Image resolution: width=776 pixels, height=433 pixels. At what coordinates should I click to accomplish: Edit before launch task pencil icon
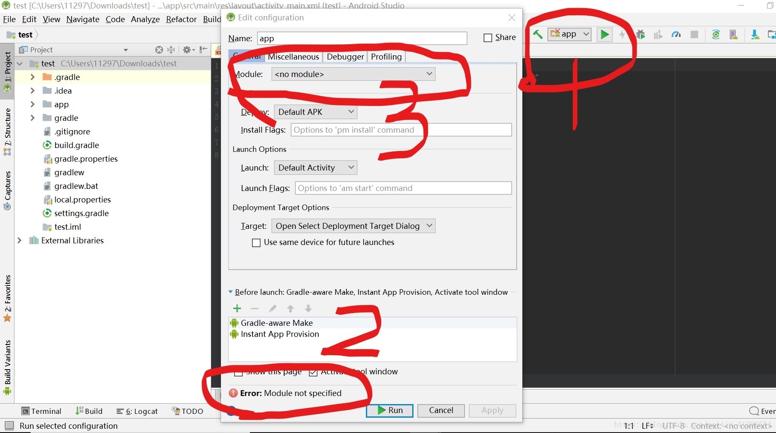(272, 308)
